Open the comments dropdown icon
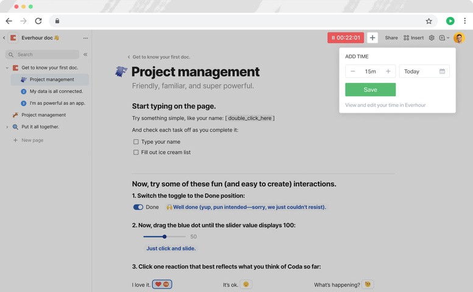473x292 pixels. click(x=444, y=38)
